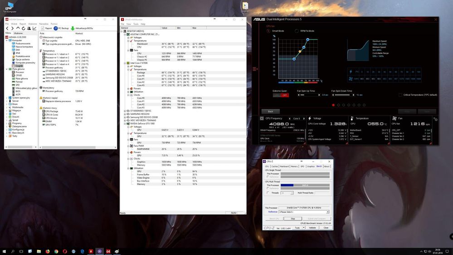This screenshot has height=255, width=453.
Task: Open the View menu in HWMonitor
Action: 129,25
